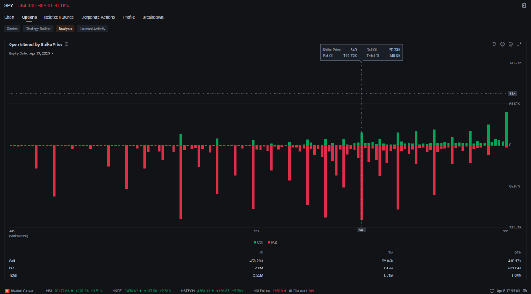Click the ITM put value 1.47M
The image size is (531, 294).
388,268
